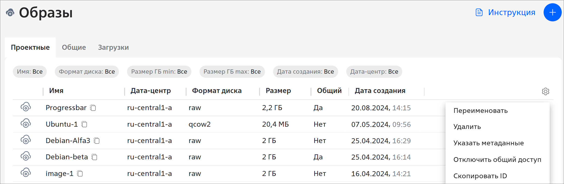Open table column settings gear

[545, 91]
